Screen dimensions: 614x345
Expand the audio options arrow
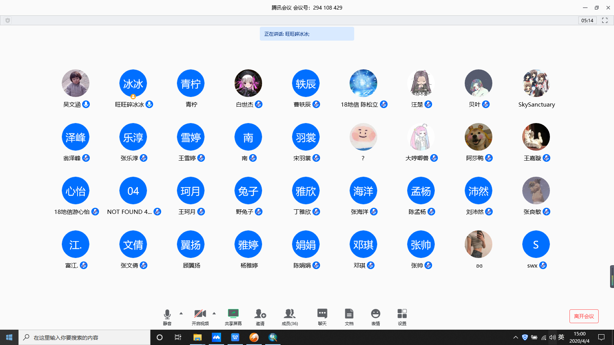181,313
